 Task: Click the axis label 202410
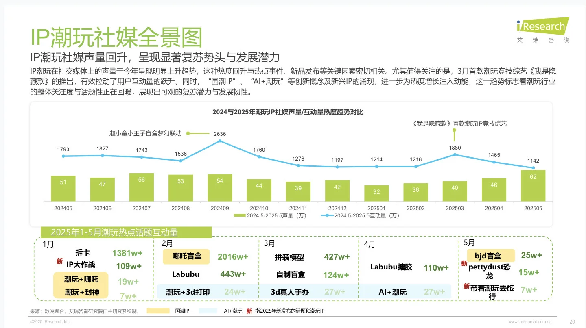click(259, 208)
